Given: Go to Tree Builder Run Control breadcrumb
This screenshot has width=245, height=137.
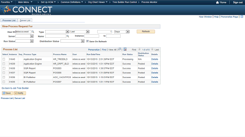Looking at the screenshot, I should (124, 2).
